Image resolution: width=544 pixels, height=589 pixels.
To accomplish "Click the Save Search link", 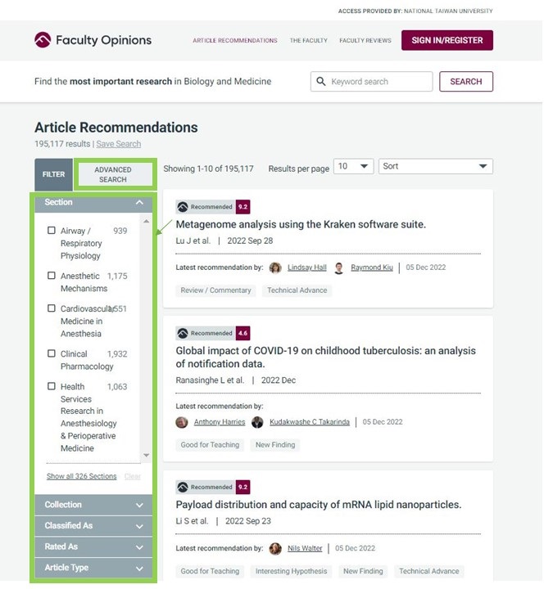I will (x=119, y=144).
